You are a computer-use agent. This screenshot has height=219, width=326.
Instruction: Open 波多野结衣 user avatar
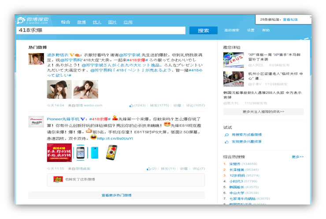click(x=36, y=60)
